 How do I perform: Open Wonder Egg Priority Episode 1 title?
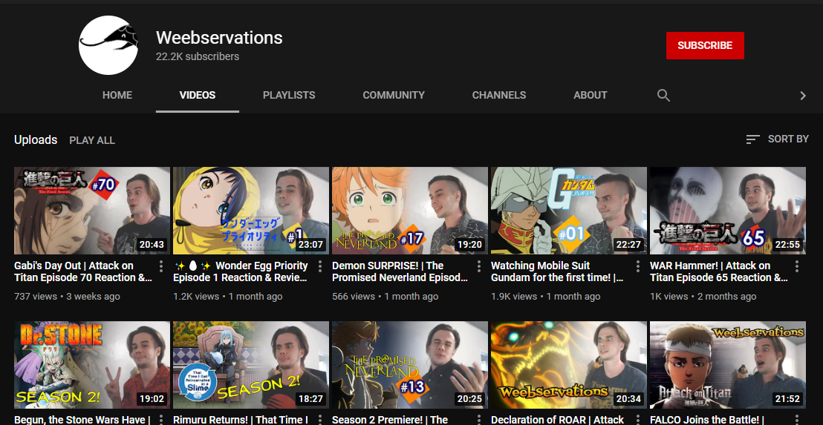(241, 272)
